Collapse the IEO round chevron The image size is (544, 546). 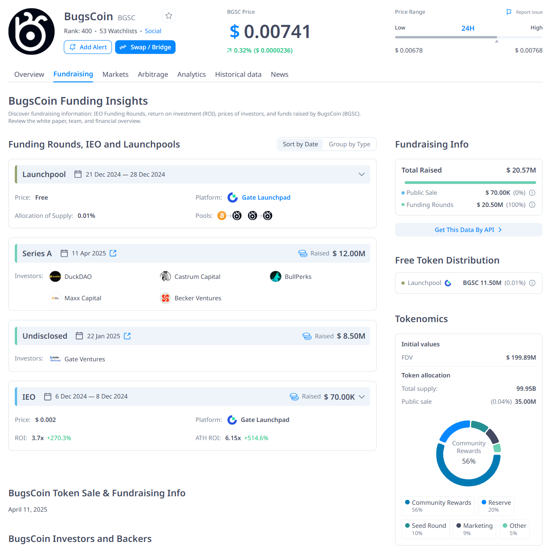pos(362,397)
